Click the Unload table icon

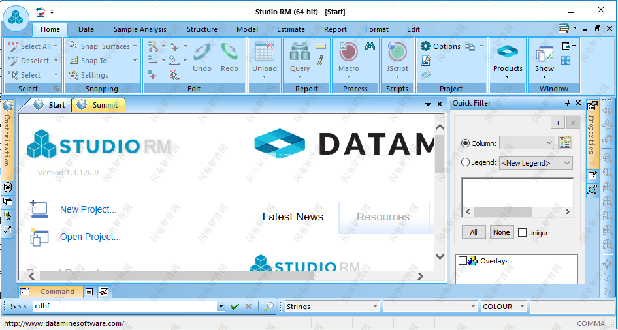[265, 52]
